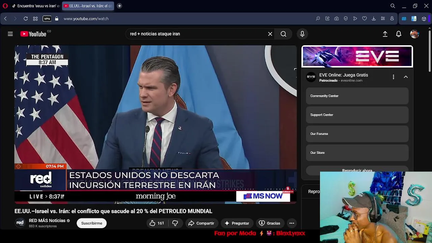The height and width of the screenshot is (243, 432).
Task: Bookmark the page with the heart icon
Action: 364,19
